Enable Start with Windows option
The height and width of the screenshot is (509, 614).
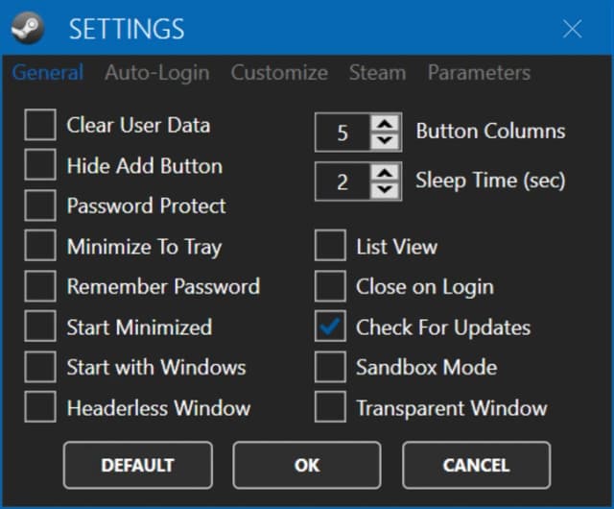coord(40,367)
